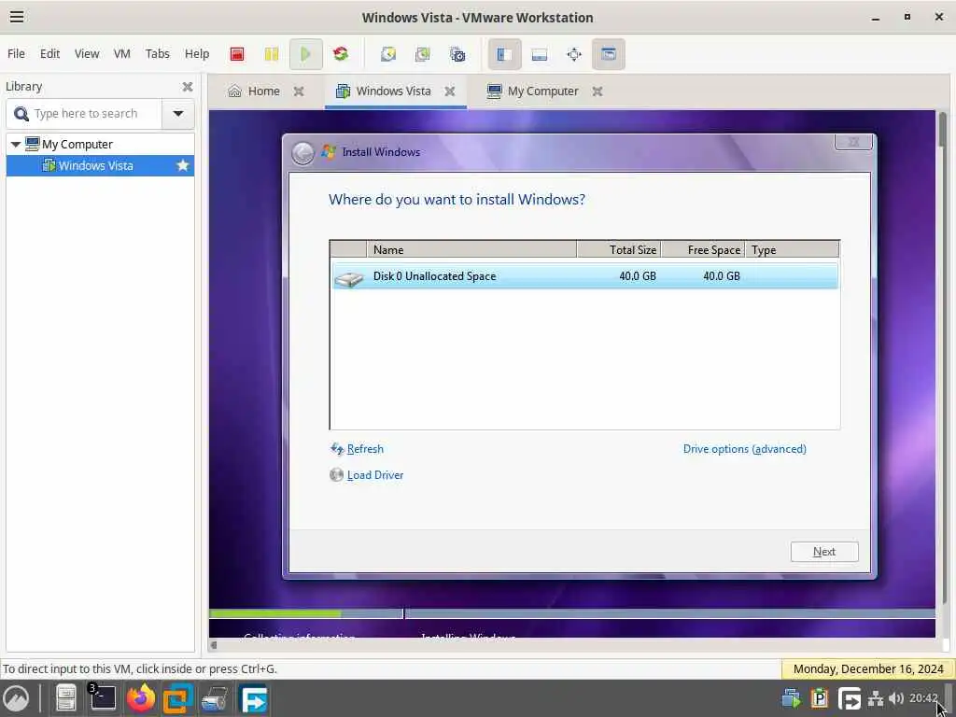Toggle the console view icon
Image resolution: width=956 pixels, height=717 pixels.
point(608,54)
